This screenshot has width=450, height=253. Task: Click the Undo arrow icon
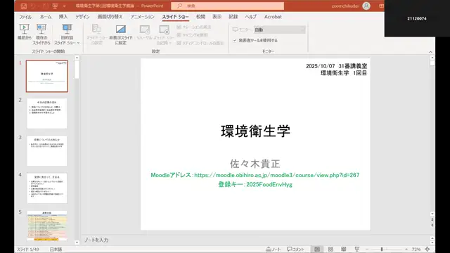tap(33, 6)
